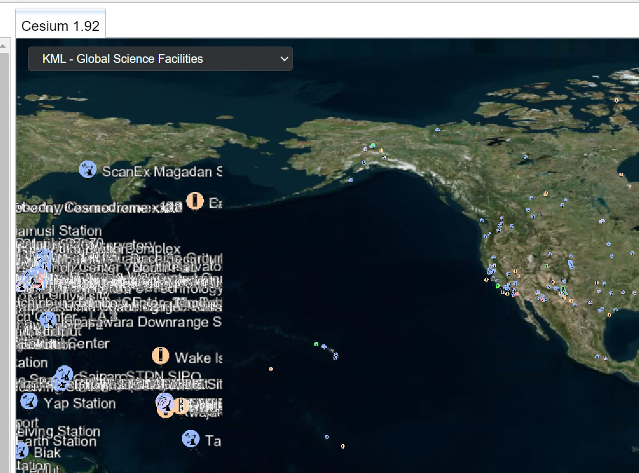This screenshot has width=639, height=473.
Task: Click the scrollbar up arrow on left edge
Action: point(3,46)
